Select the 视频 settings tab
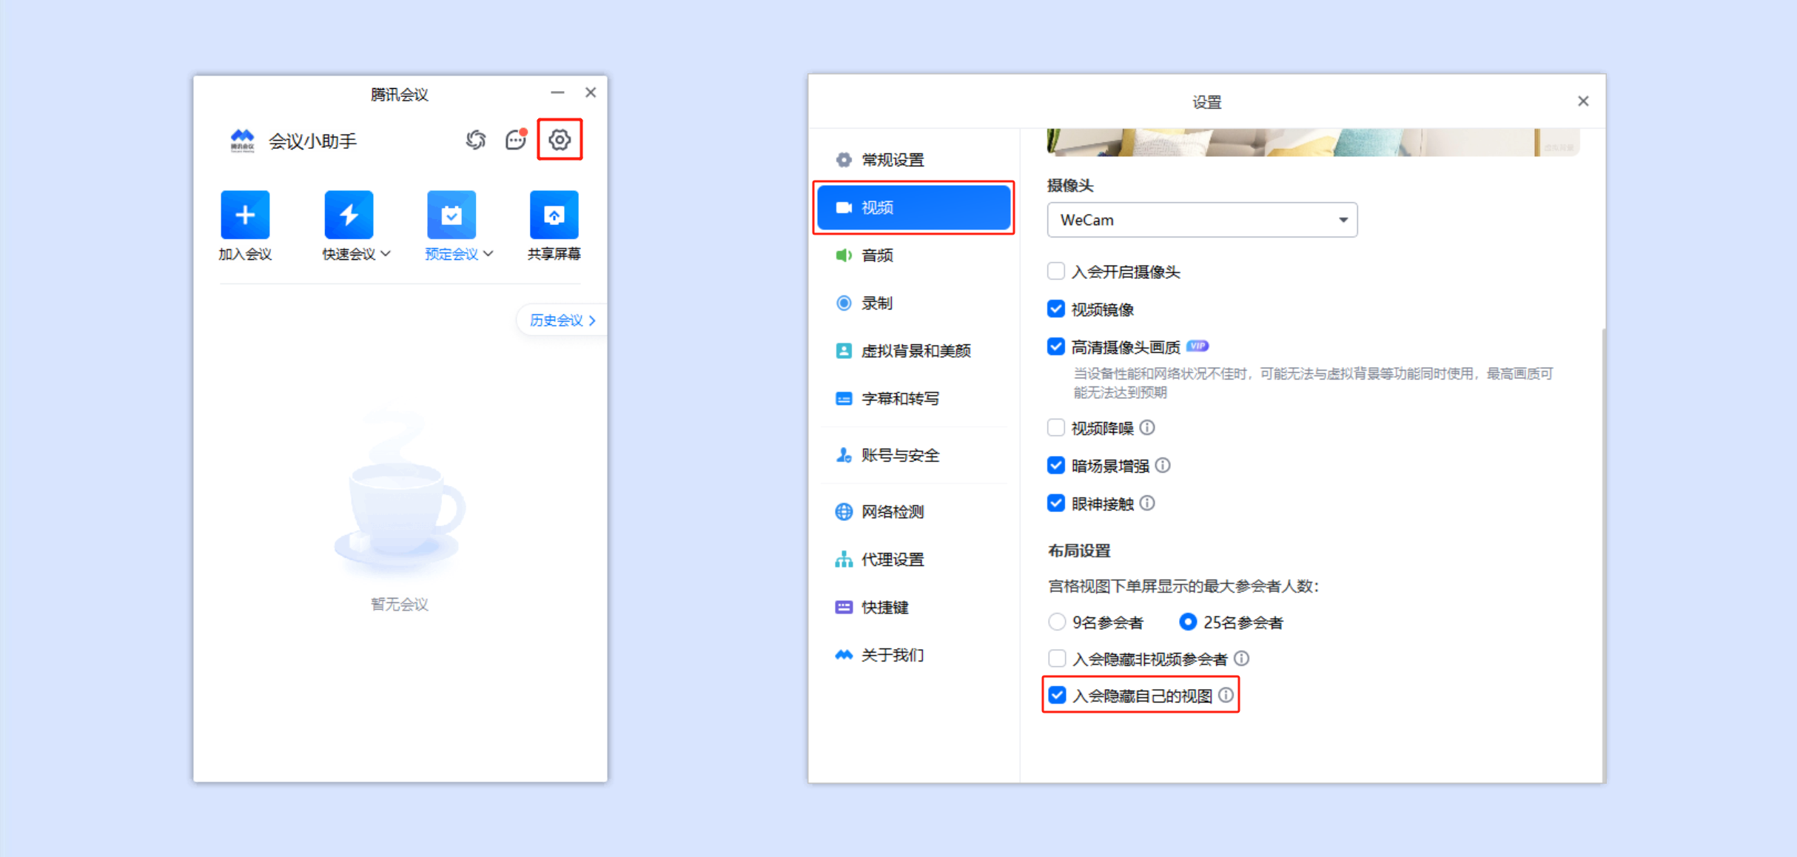The height and width of the screenshot is (857, 1797). point(913,207)
